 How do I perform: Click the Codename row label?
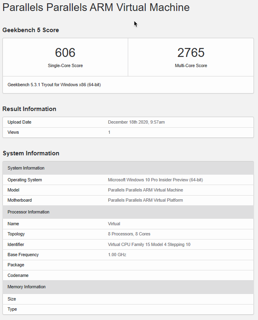[x=18, y=275]
